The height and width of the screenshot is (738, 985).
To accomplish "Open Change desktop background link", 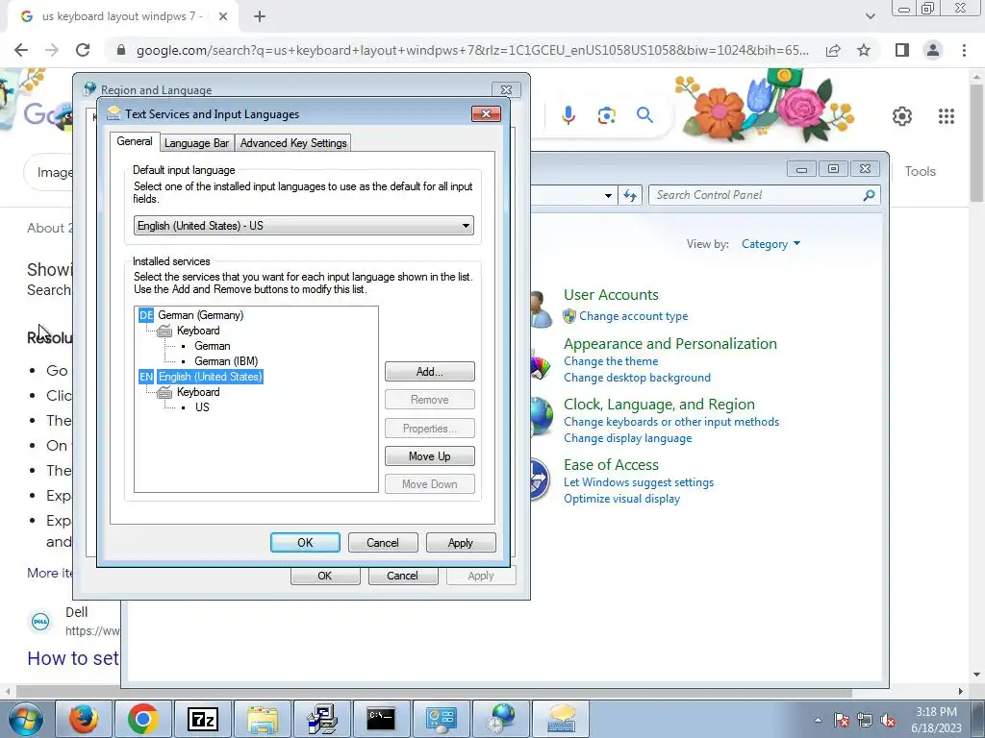I will (637, 378).
